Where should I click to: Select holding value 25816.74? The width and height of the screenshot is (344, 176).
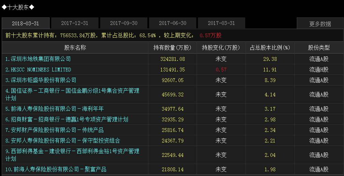click(173, 130)
